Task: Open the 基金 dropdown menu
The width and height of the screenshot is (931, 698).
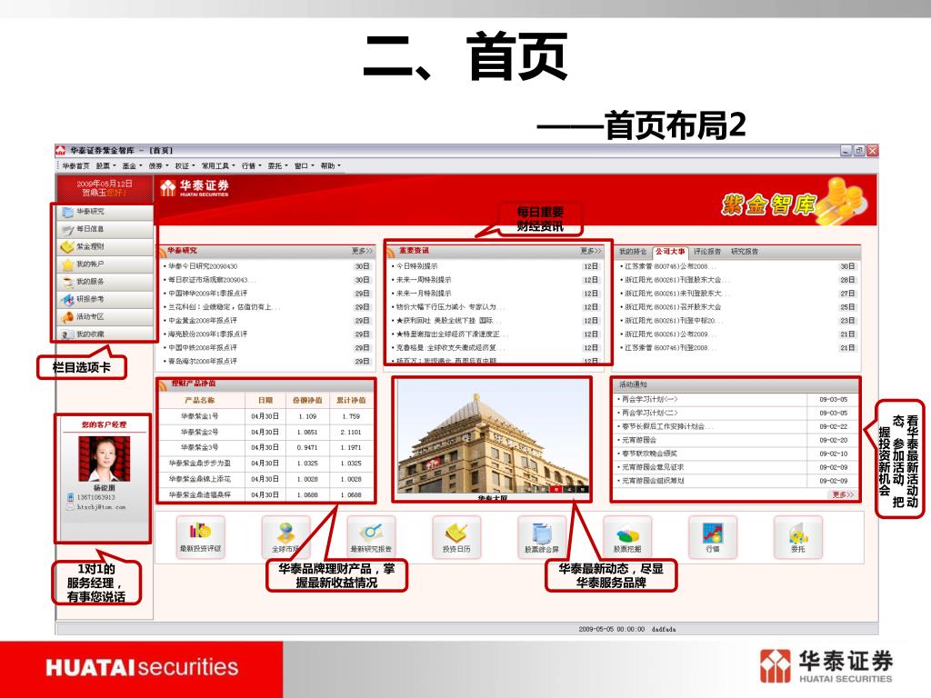Action: 132,166
